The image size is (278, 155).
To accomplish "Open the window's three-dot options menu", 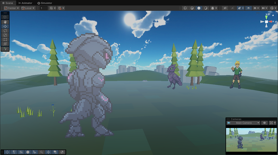I will [275, 3].
